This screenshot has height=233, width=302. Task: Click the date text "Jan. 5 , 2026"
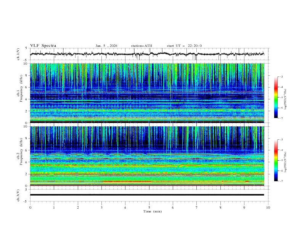(x=106, y=46)
